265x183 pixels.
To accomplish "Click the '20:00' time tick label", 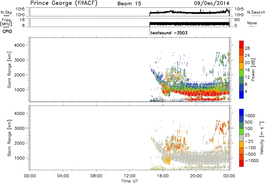I will click(x=196, y=176).
